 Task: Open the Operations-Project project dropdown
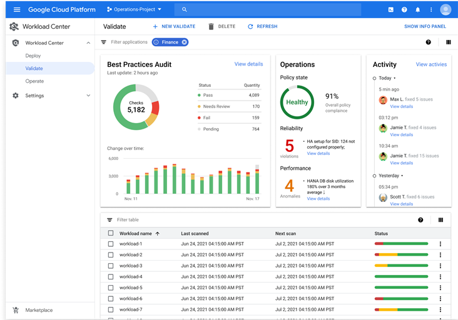134,9
